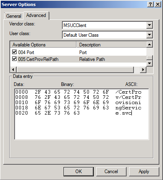Close the Server Options dialog
Image resolution: width=163 pixels, height=180 pixels.
pos(157,4)
